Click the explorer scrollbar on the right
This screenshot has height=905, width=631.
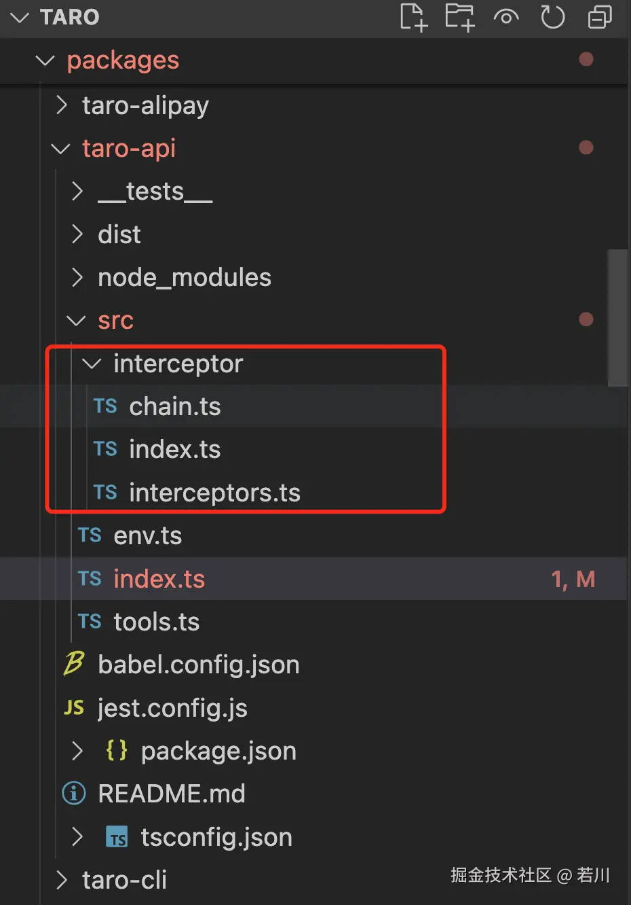618,316
